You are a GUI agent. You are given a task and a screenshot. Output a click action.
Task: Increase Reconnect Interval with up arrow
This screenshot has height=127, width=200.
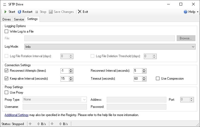[x=144, y=70]
